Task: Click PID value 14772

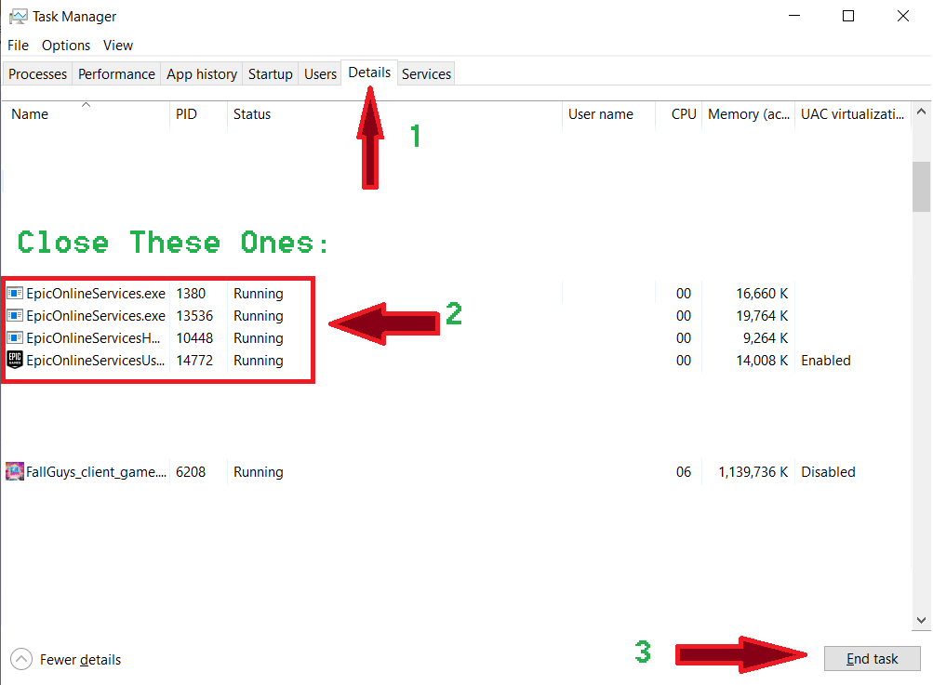Action: click(x=194, y=361)
